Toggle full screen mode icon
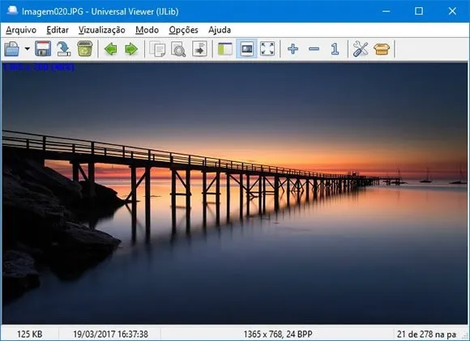The height and width of the screenshot is (341, 470). coord(267,49)
